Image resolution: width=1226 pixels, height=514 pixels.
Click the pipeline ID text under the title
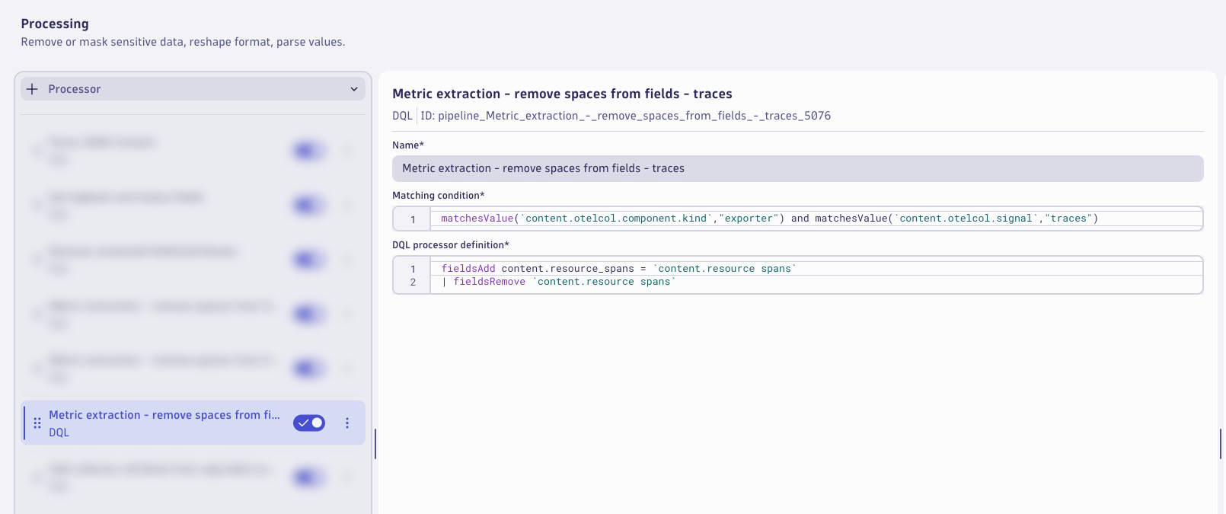[626, 116]
